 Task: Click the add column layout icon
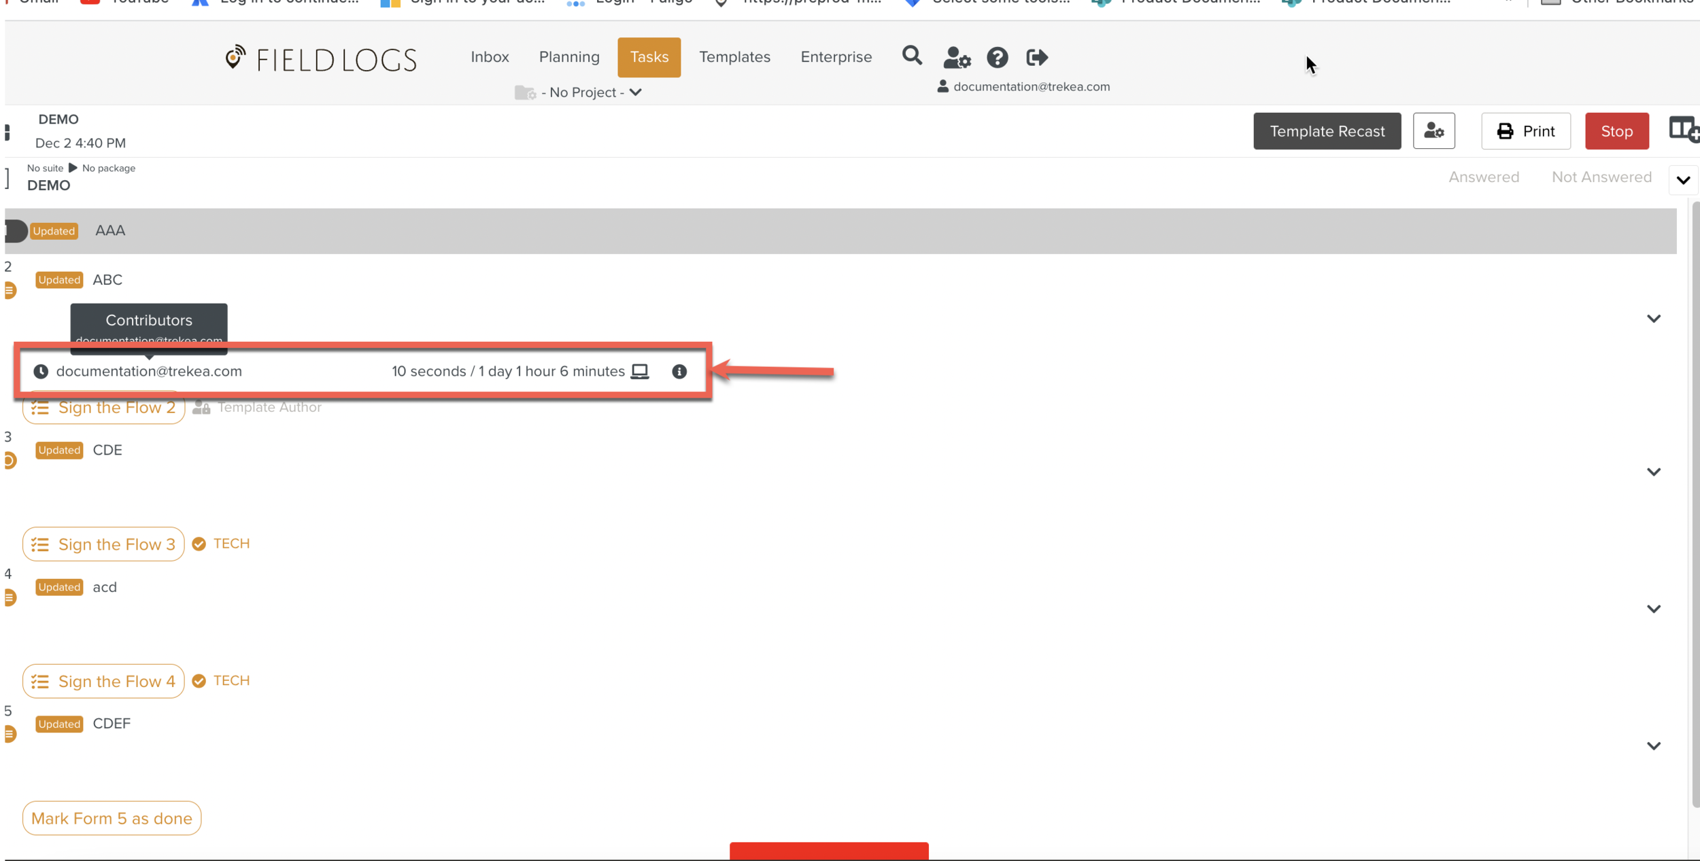tap(1683, 129)
